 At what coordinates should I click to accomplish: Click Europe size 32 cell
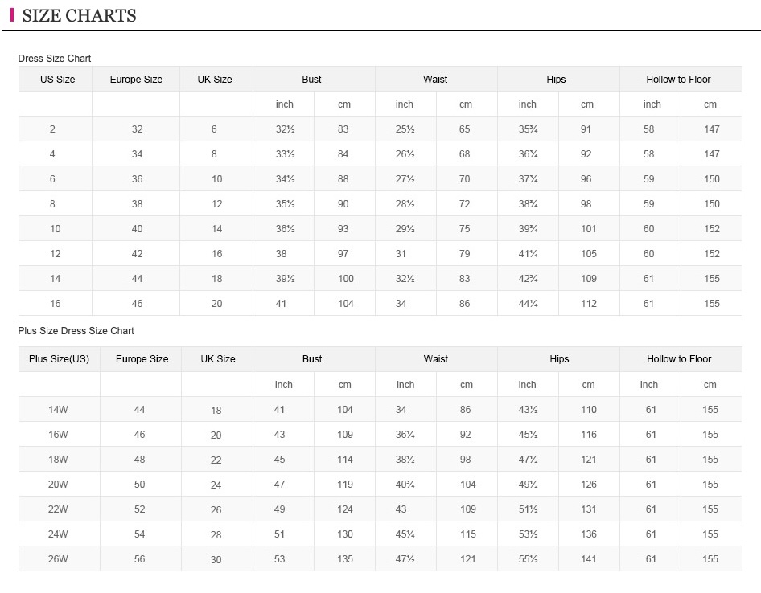pos(137,129)
